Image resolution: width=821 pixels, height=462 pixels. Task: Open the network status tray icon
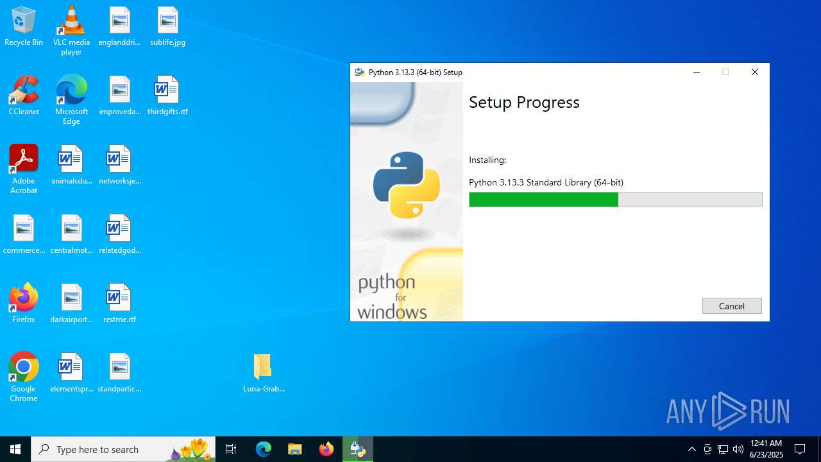tap(723, 449)
